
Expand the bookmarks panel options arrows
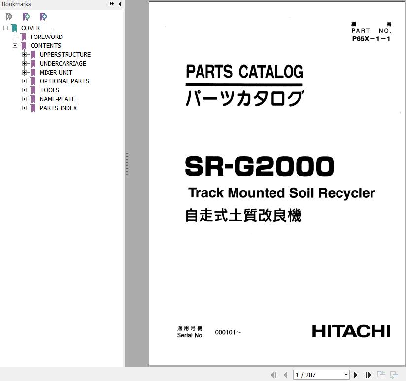111,4
